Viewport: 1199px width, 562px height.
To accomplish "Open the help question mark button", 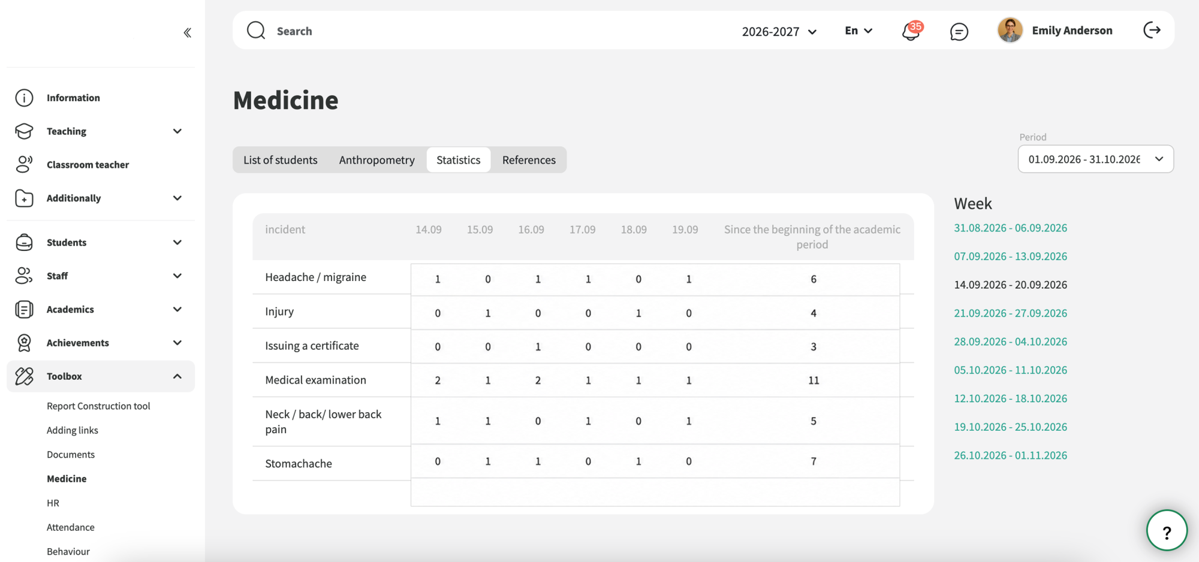I will (1167, 531).
